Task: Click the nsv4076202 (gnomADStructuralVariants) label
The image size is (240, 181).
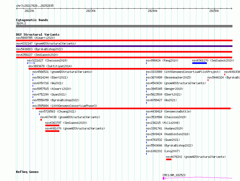Action: click(x=196, y=157)
